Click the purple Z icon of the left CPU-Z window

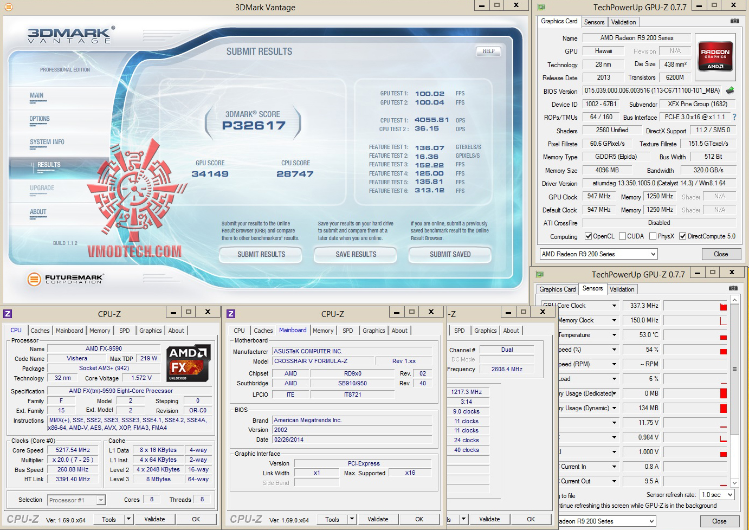click(8, 313)
